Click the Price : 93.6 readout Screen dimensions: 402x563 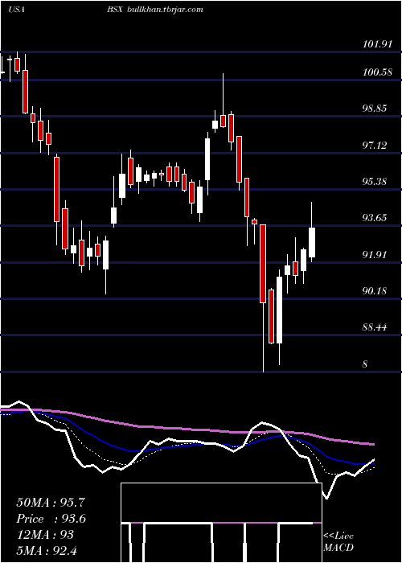click(x=51, y=519)
